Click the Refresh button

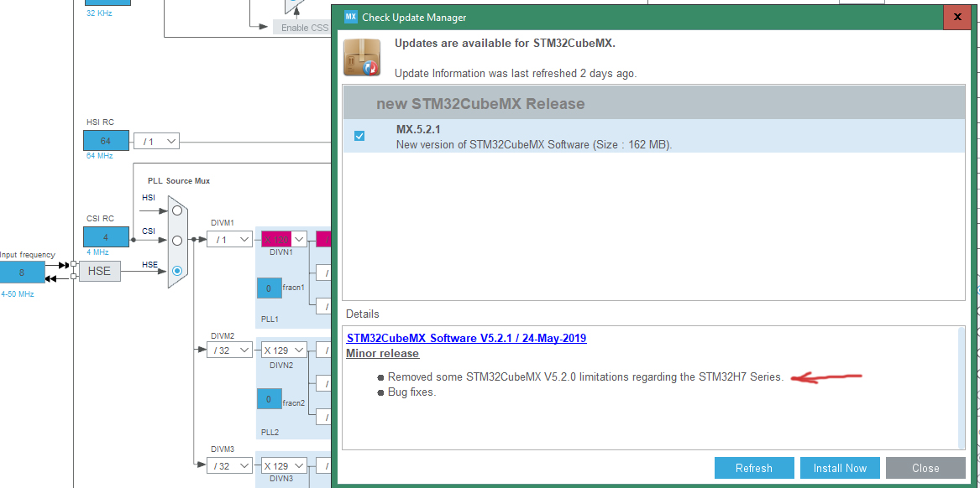pos(754,468)
